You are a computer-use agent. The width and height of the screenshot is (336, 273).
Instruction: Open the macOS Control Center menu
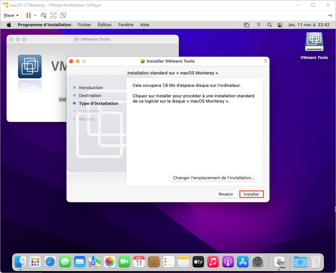[x=280, y=25]
